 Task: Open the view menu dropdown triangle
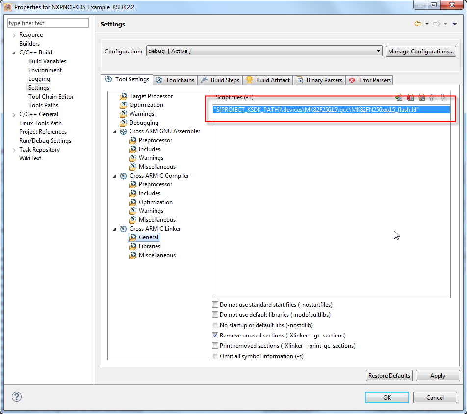point(454,24)
